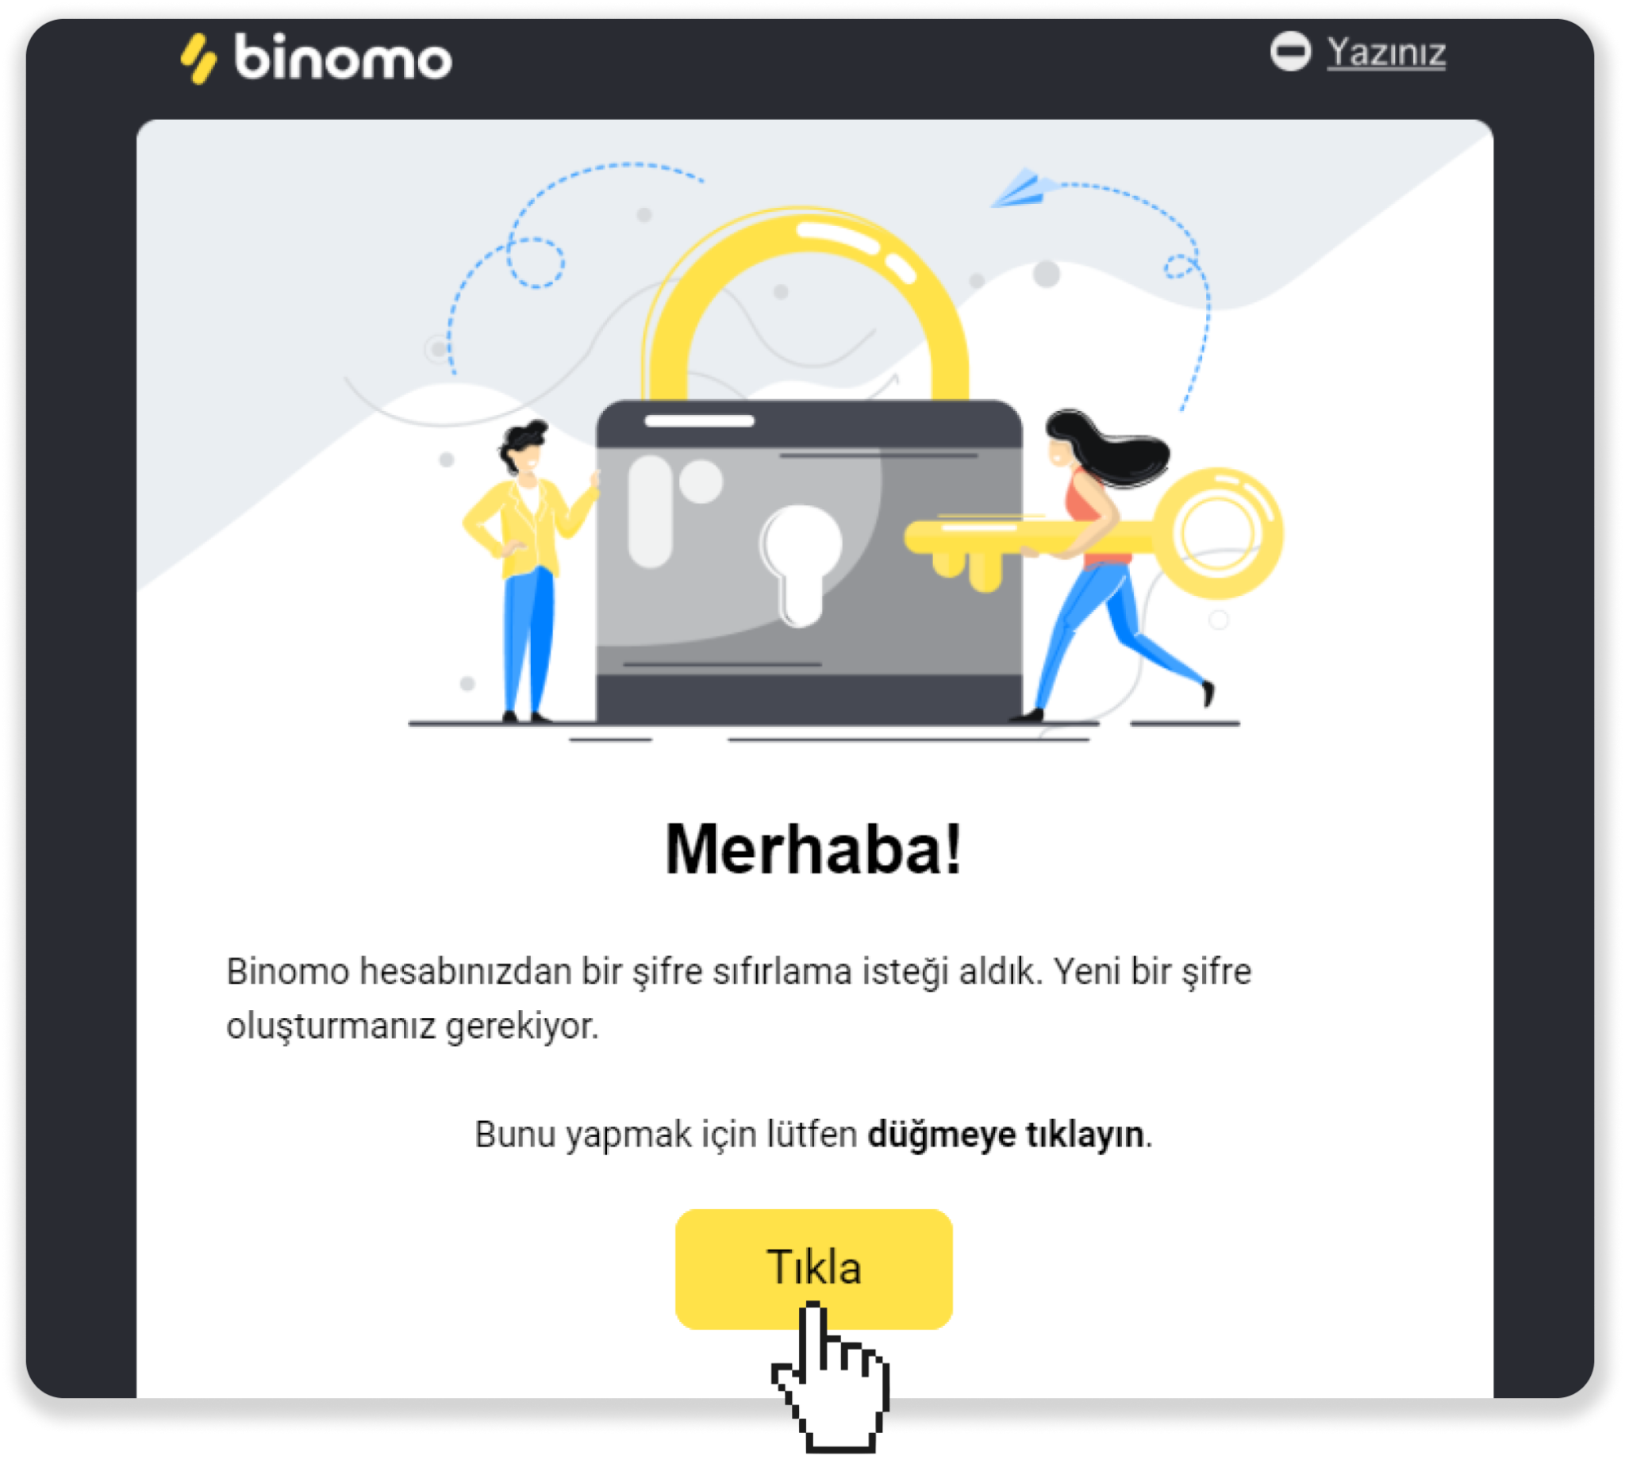Click the blue dashed circle swirl

[x=536, y=262]
